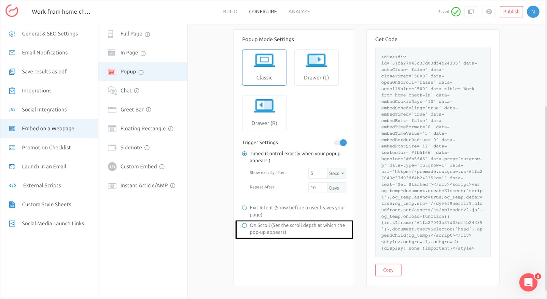Copy the embed code
Viewport: 547px width, 299px height.
(388, 270)
